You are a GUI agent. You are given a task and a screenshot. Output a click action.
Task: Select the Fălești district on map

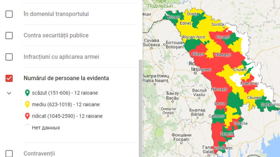[x=198, y=54]
